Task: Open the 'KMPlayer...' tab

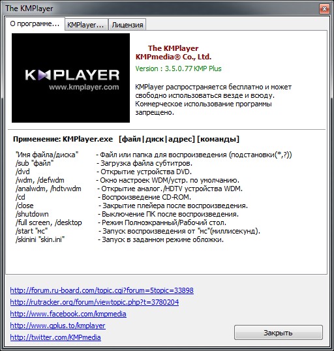Action: 86,25
